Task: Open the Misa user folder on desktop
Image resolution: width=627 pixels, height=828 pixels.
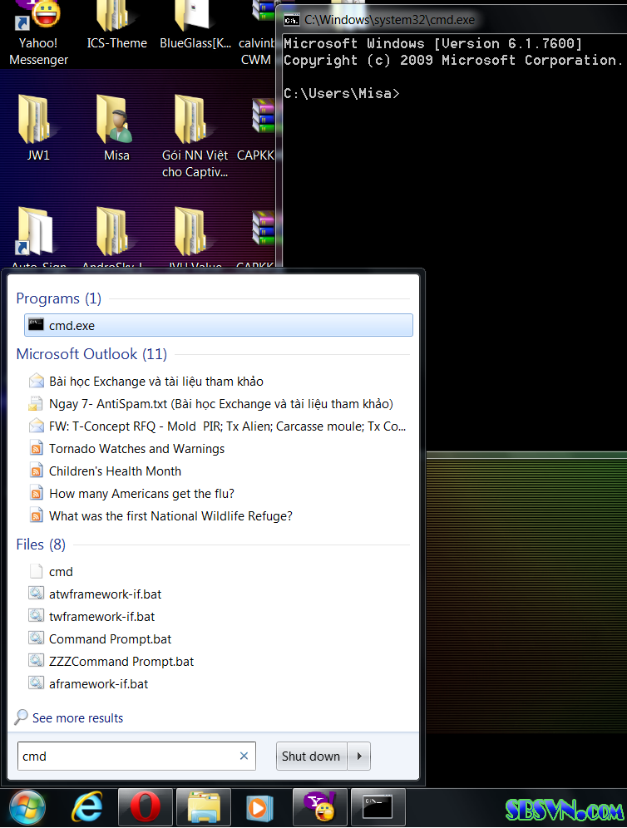Action: (116, 129)
